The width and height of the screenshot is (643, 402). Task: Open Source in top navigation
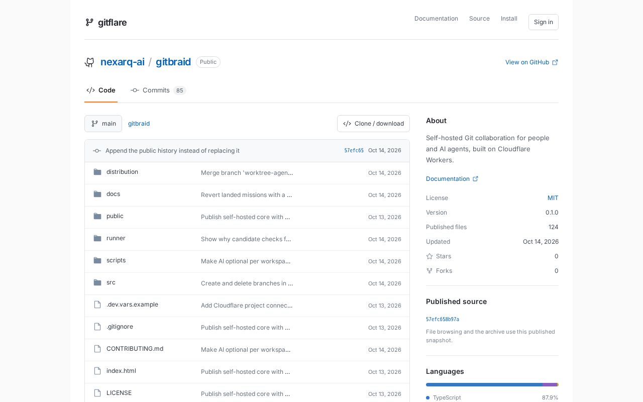[479, 19]
